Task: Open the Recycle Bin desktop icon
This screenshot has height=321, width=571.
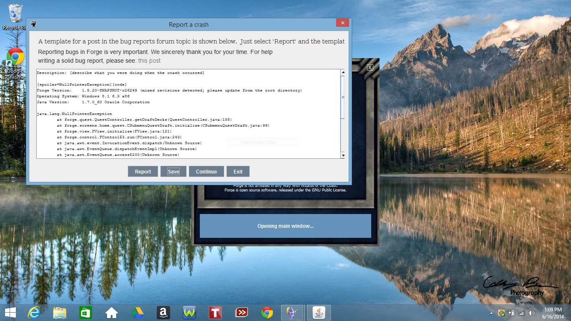Action: click(15, 14)
